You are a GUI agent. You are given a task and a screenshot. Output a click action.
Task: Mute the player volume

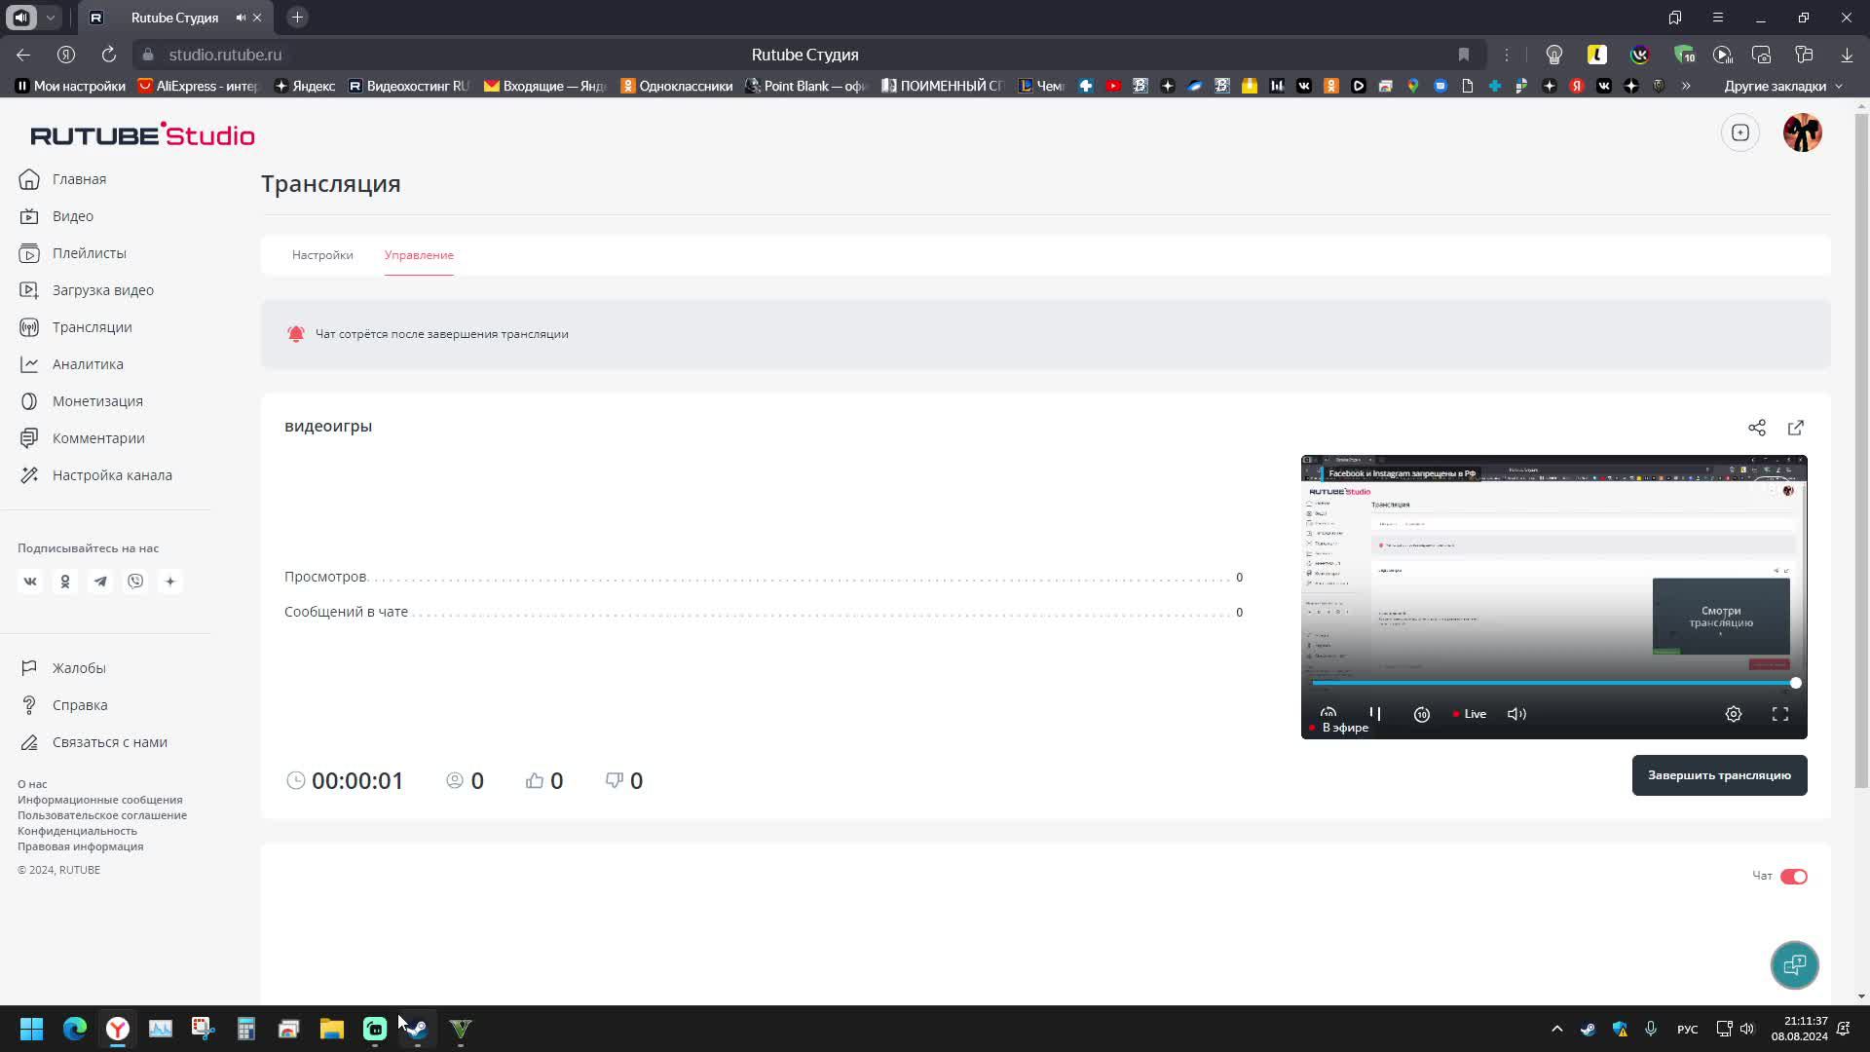click(x=1516, y=714)
